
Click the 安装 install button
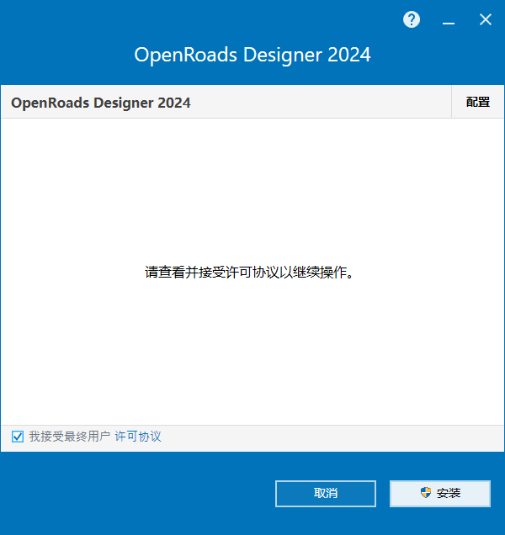click(x=440, y=494)
